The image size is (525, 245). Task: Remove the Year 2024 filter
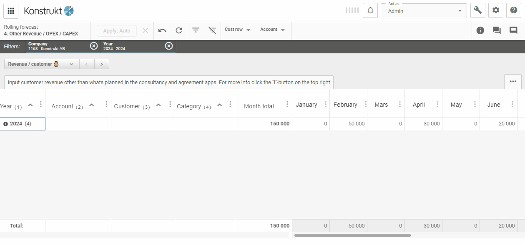pyautogui.click(x=169, y=46)
